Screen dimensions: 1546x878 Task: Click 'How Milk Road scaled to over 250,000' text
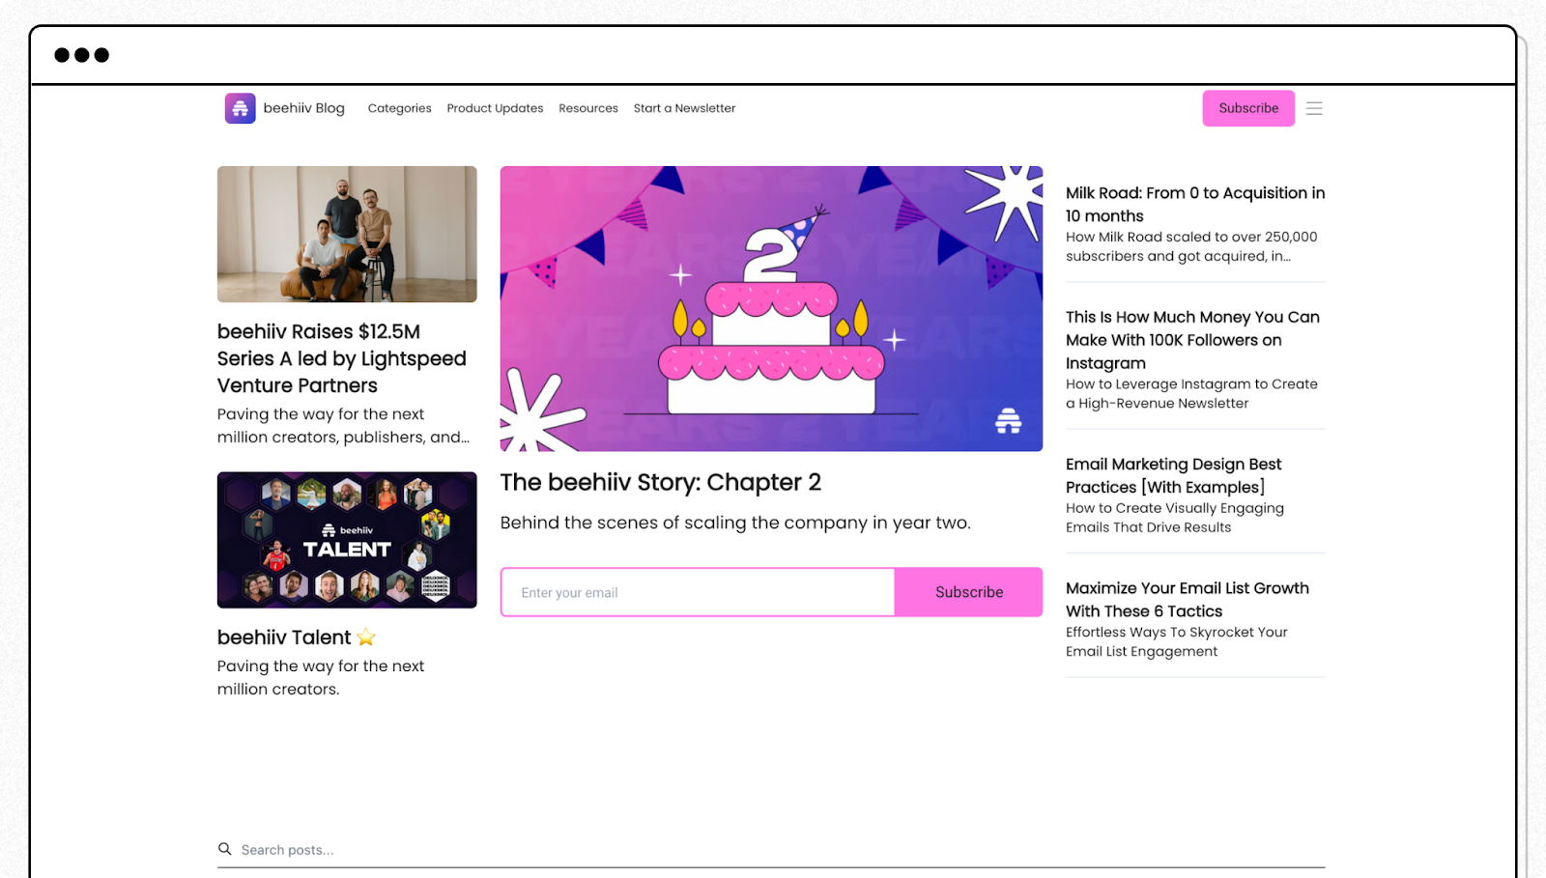tap(1191, 246)
